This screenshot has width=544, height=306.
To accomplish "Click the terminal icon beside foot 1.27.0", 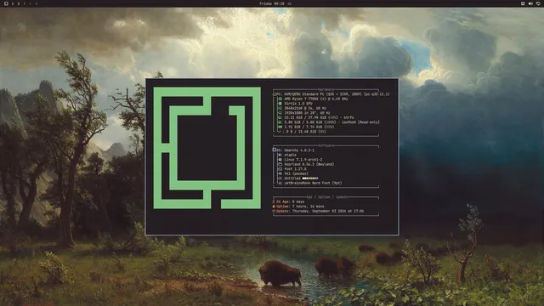I will coord(280,169).
